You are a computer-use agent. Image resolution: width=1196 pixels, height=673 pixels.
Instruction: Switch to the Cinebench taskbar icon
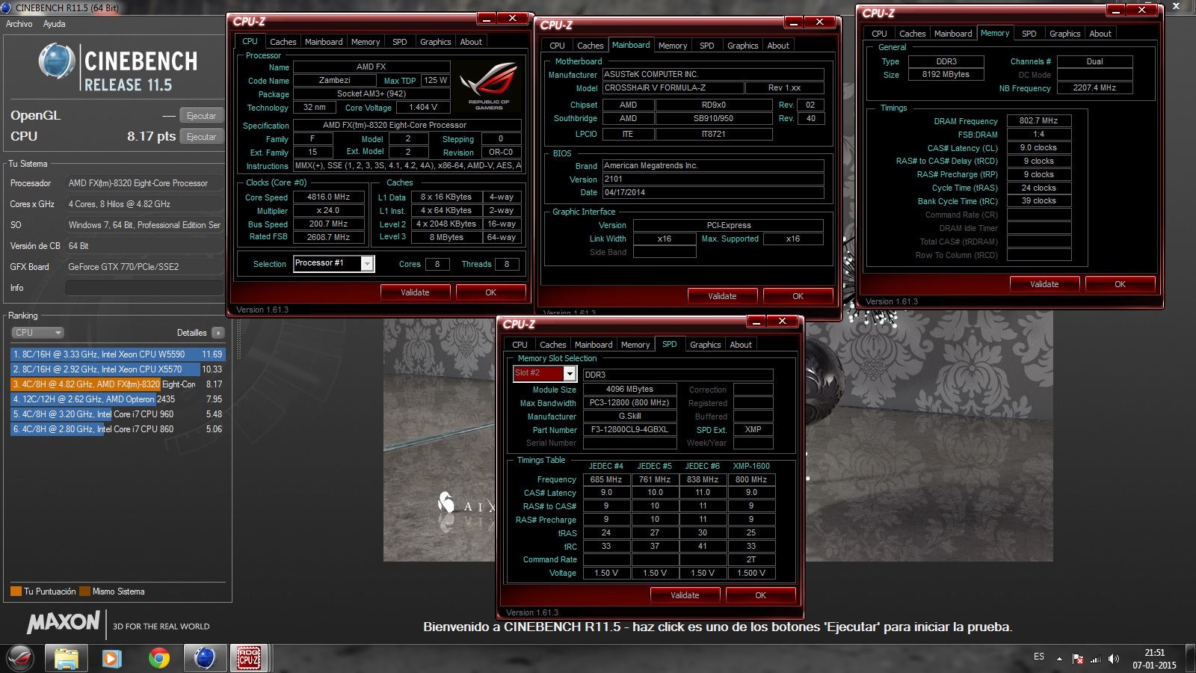(204, 658)
